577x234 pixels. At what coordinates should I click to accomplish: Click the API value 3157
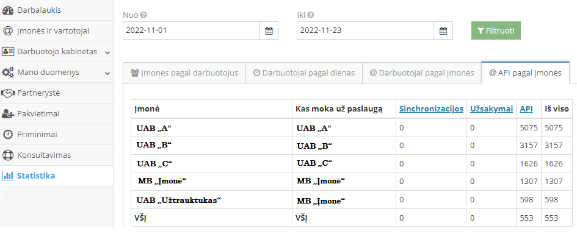529,146
